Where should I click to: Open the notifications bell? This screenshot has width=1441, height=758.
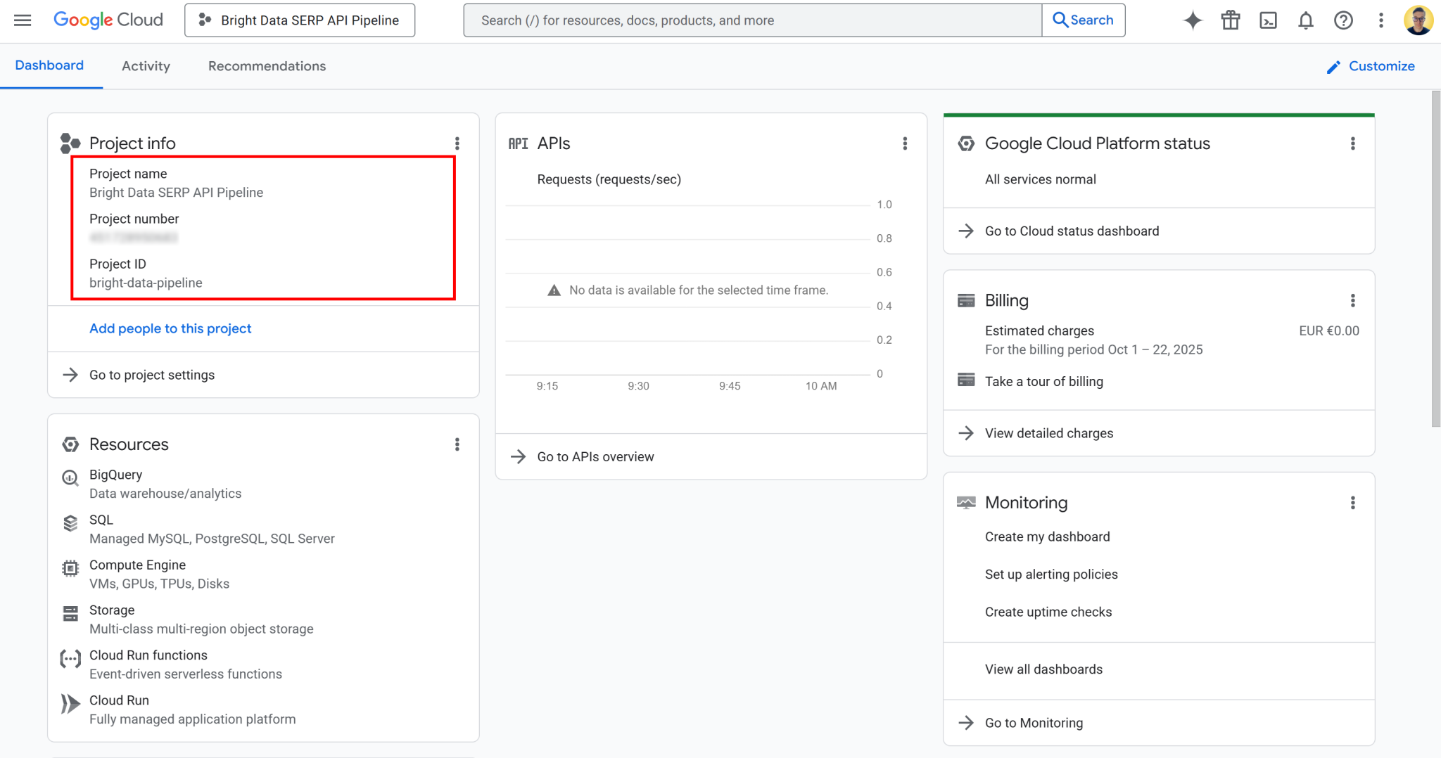pyautogui.click(x=1306, y=20)
